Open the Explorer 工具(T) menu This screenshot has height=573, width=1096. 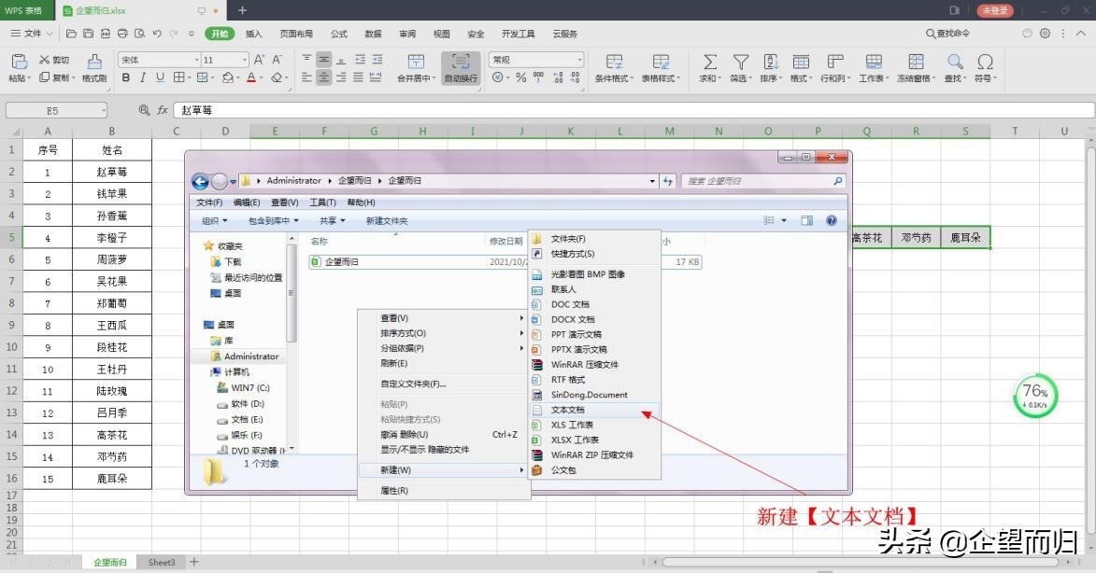pyautogui.click(x=323, y=203)
